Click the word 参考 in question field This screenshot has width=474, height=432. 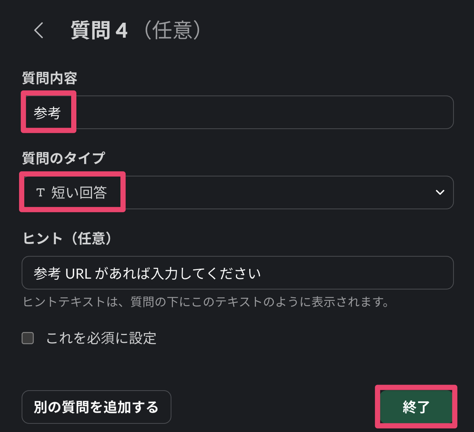pyautogui.click(x=47, y=113)
